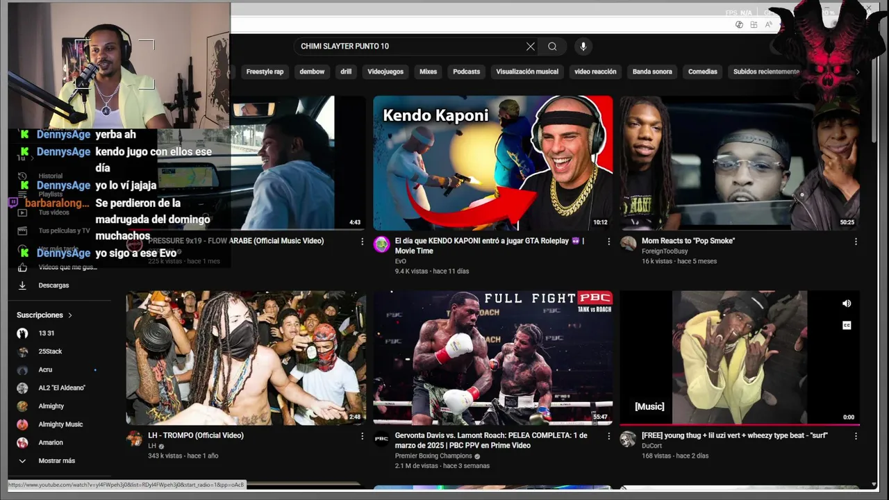This screenshot has width=889, height=500.
Task: Open options menu for Mom Reacts video
Action: coord(856,242)
